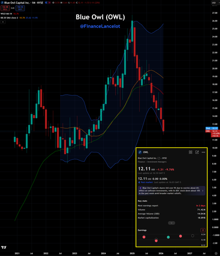Screen dimensions: 220x256
Task: Expand more key stats with chevron button
Action: [x=172, y=223]
